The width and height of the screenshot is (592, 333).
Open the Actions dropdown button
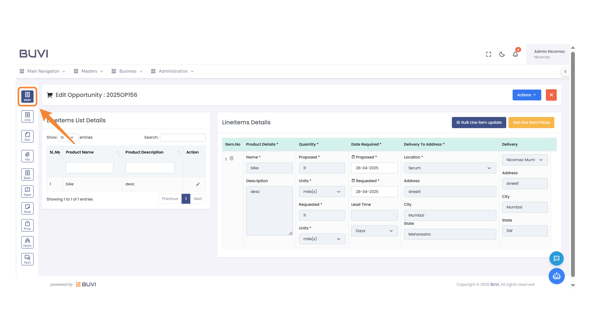[526, 95]
